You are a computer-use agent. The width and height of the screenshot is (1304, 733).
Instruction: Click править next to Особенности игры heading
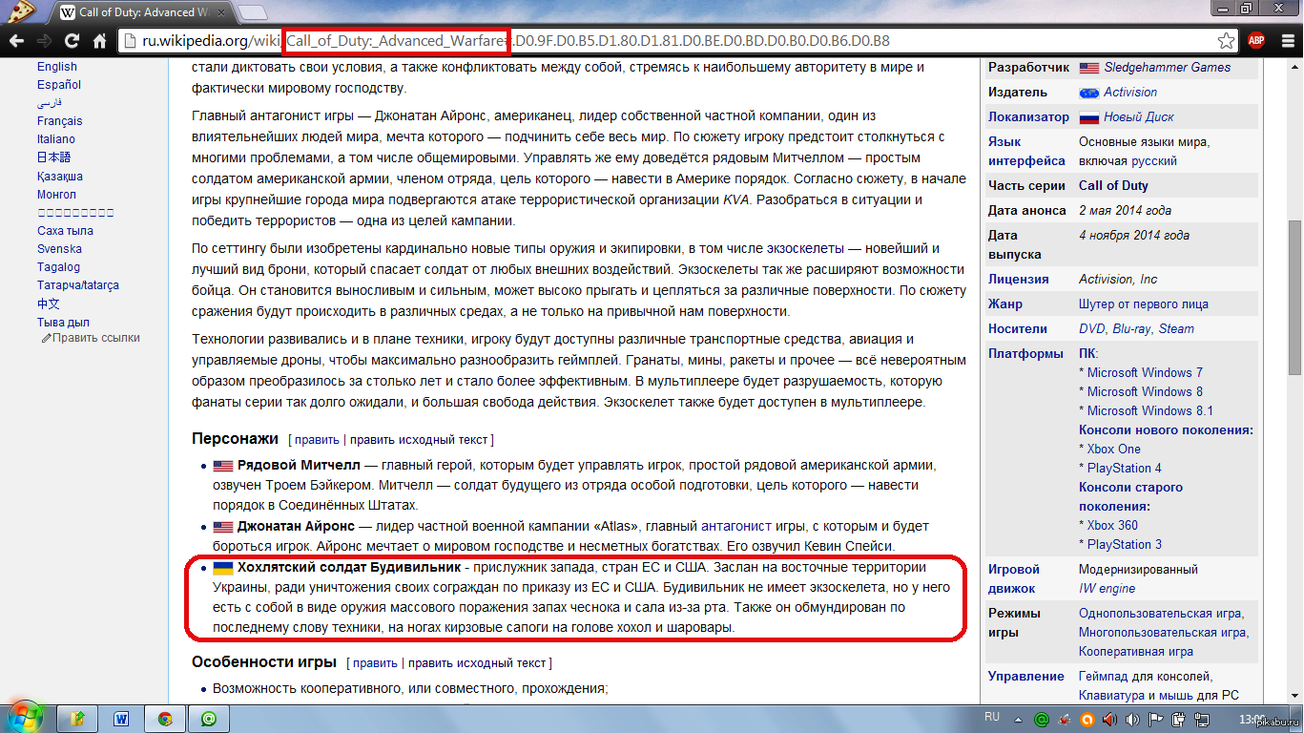[375, 662]
